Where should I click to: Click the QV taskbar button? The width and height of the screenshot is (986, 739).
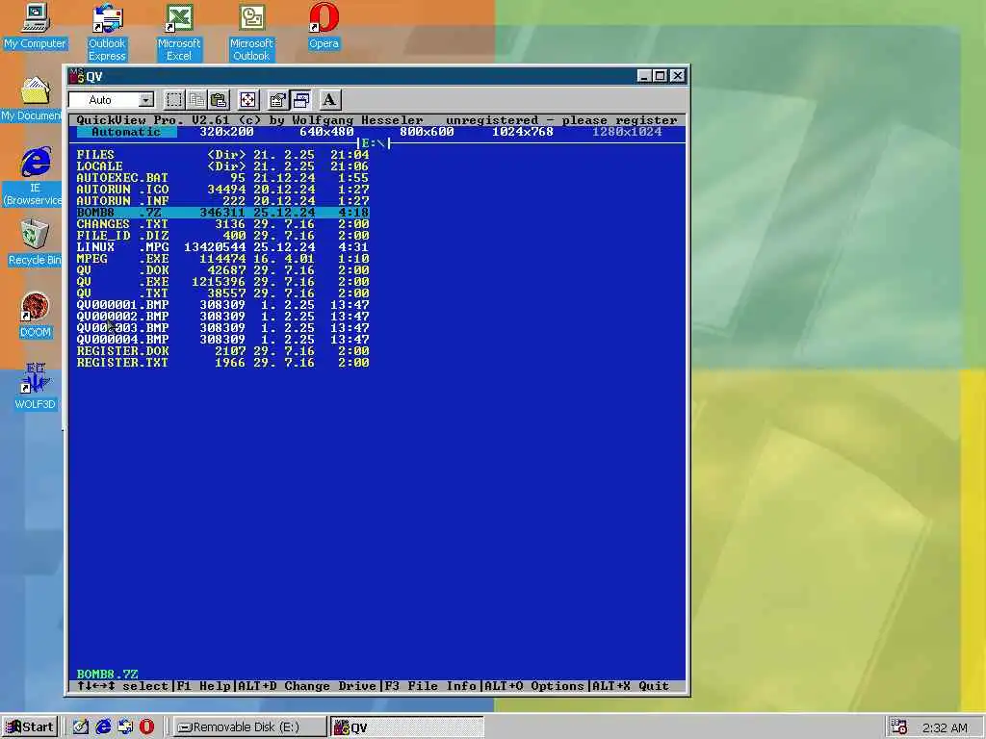407,727
